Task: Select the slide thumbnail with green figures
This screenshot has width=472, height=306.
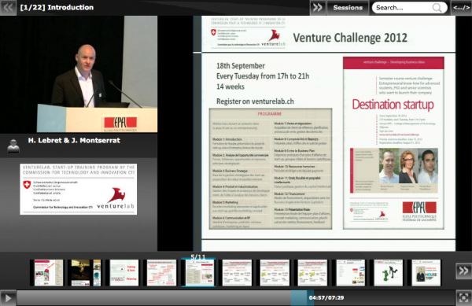Action: click(389, 273)
